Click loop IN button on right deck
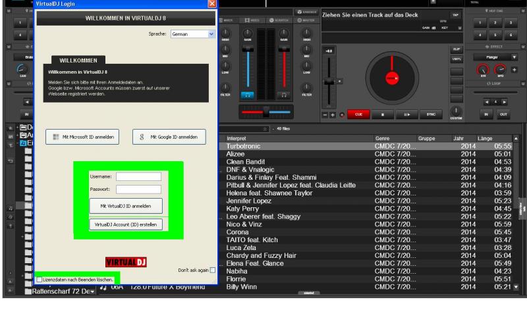The image size is (527, 329). 486,114
